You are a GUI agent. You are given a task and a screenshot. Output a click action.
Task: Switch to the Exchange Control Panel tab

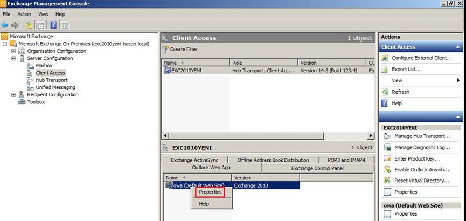coord(317,168)
